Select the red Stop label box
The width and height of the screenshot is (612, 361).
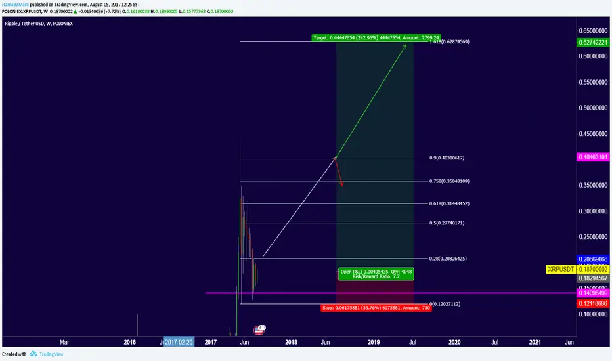(x=376, y=308)
